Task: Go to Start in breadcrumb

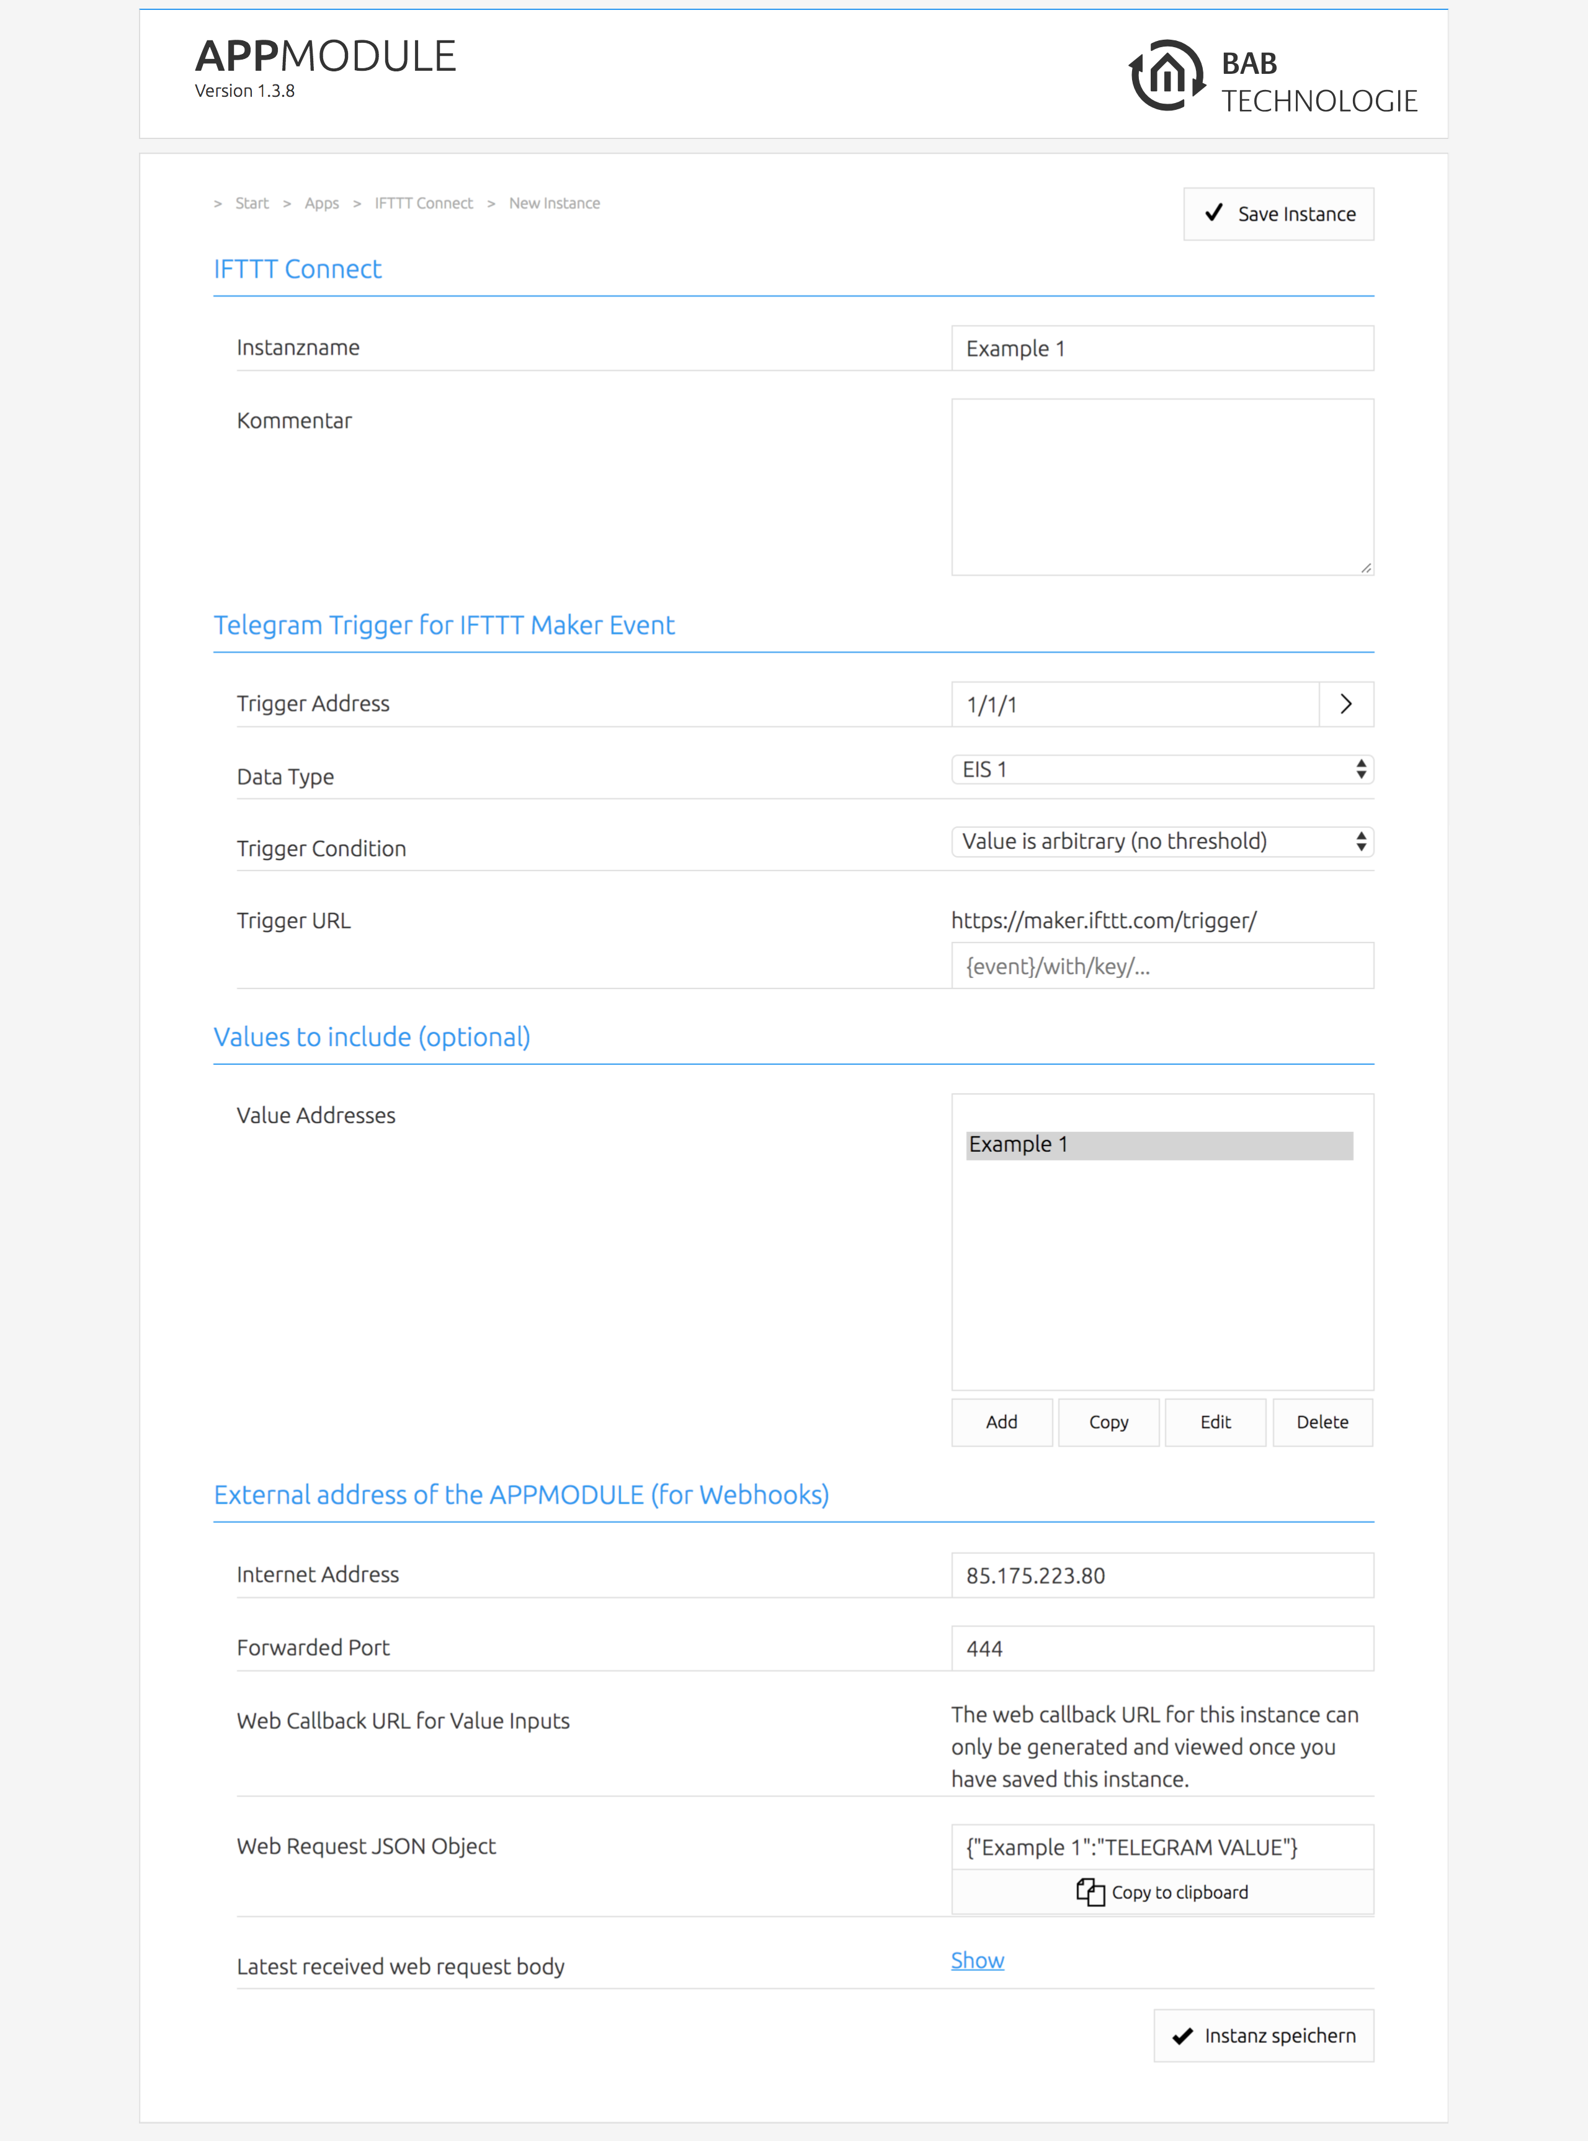Action: click(x=252, y=204)
